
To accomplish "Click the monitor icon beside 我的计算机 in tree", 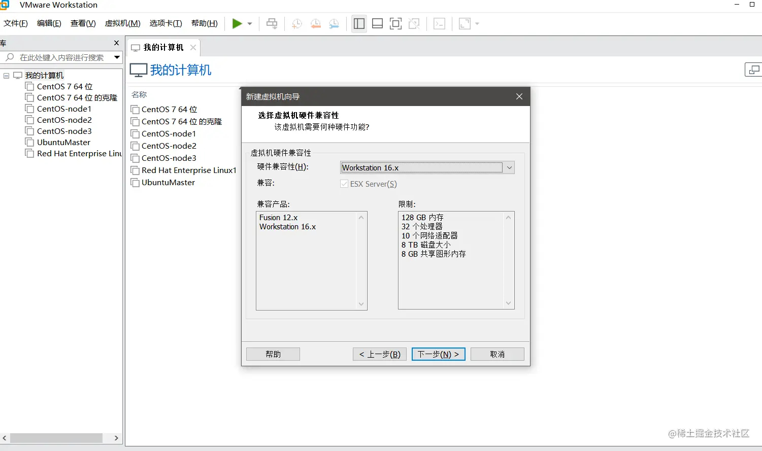I will [x=18, y=75].
